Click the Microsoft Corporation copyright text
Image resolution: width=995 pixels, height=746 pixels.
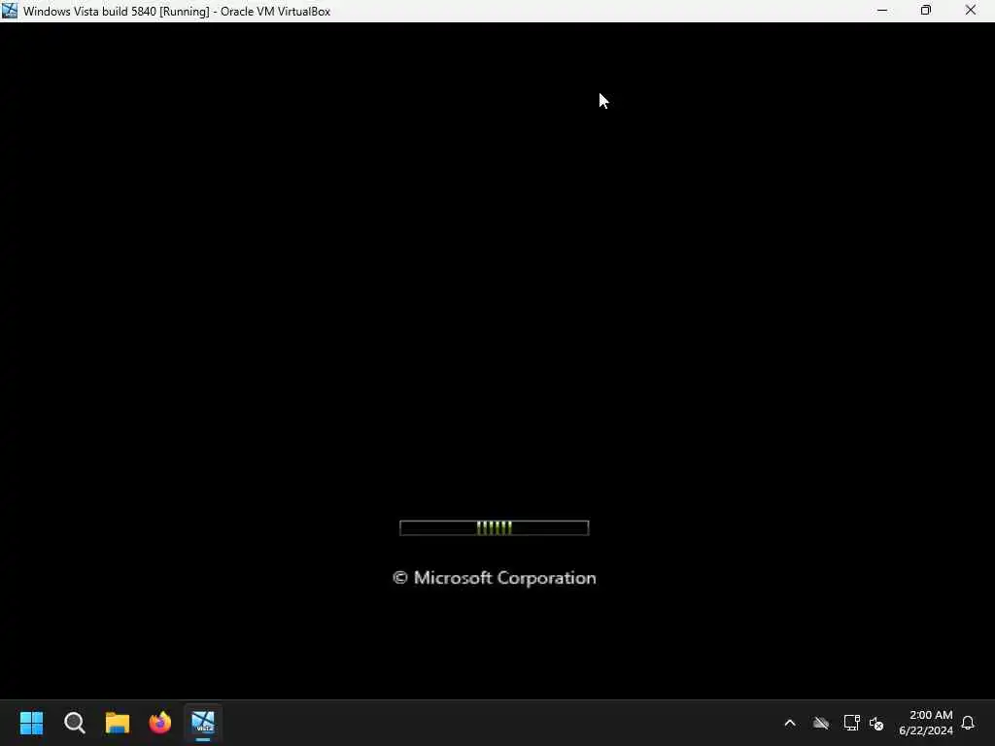[495, 578]
